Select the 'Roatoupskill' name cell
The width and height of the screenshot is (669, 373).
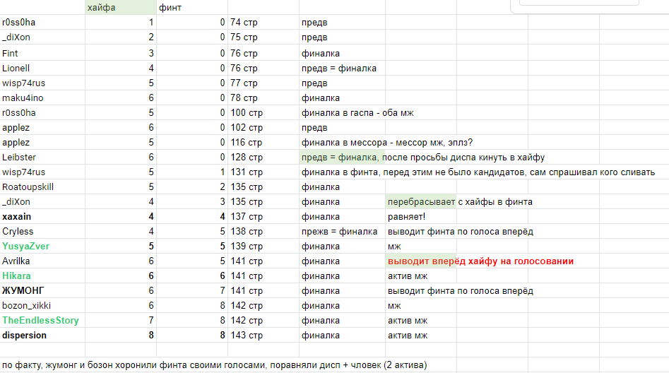(42, 186)
